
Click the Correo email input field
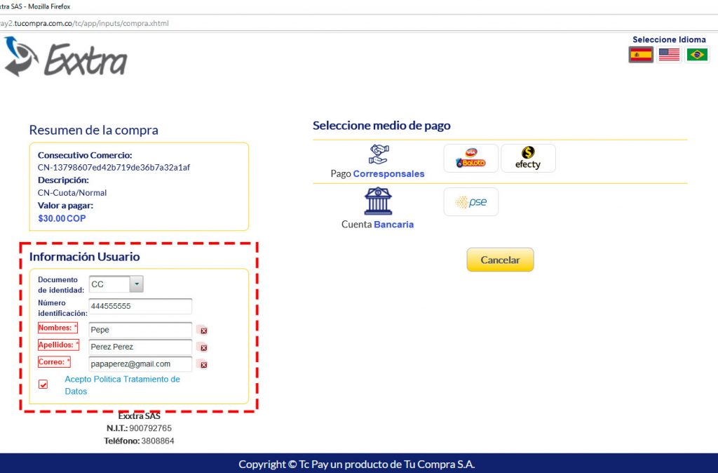(x=140, y=364)
